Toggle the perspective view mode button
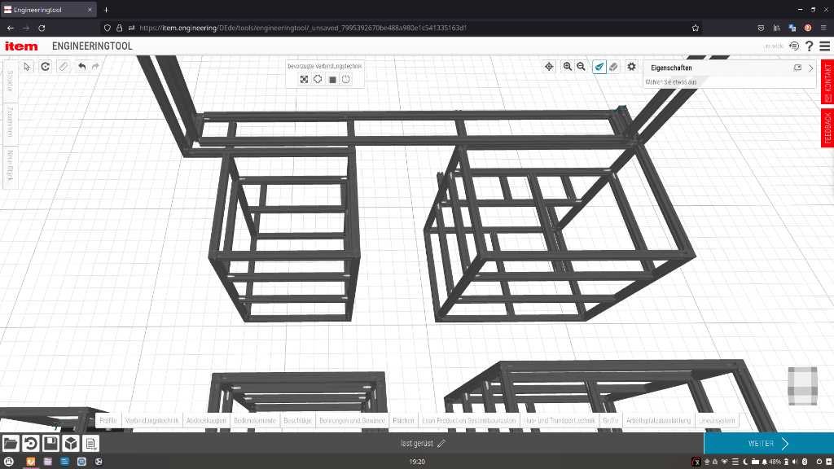Image resolution: width=834 pixels, height=469 pixels. [x=599, y=67]
